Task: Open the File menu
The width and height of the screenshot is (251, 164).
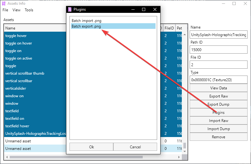Action: pyautogui.click(x=5, y=10)
